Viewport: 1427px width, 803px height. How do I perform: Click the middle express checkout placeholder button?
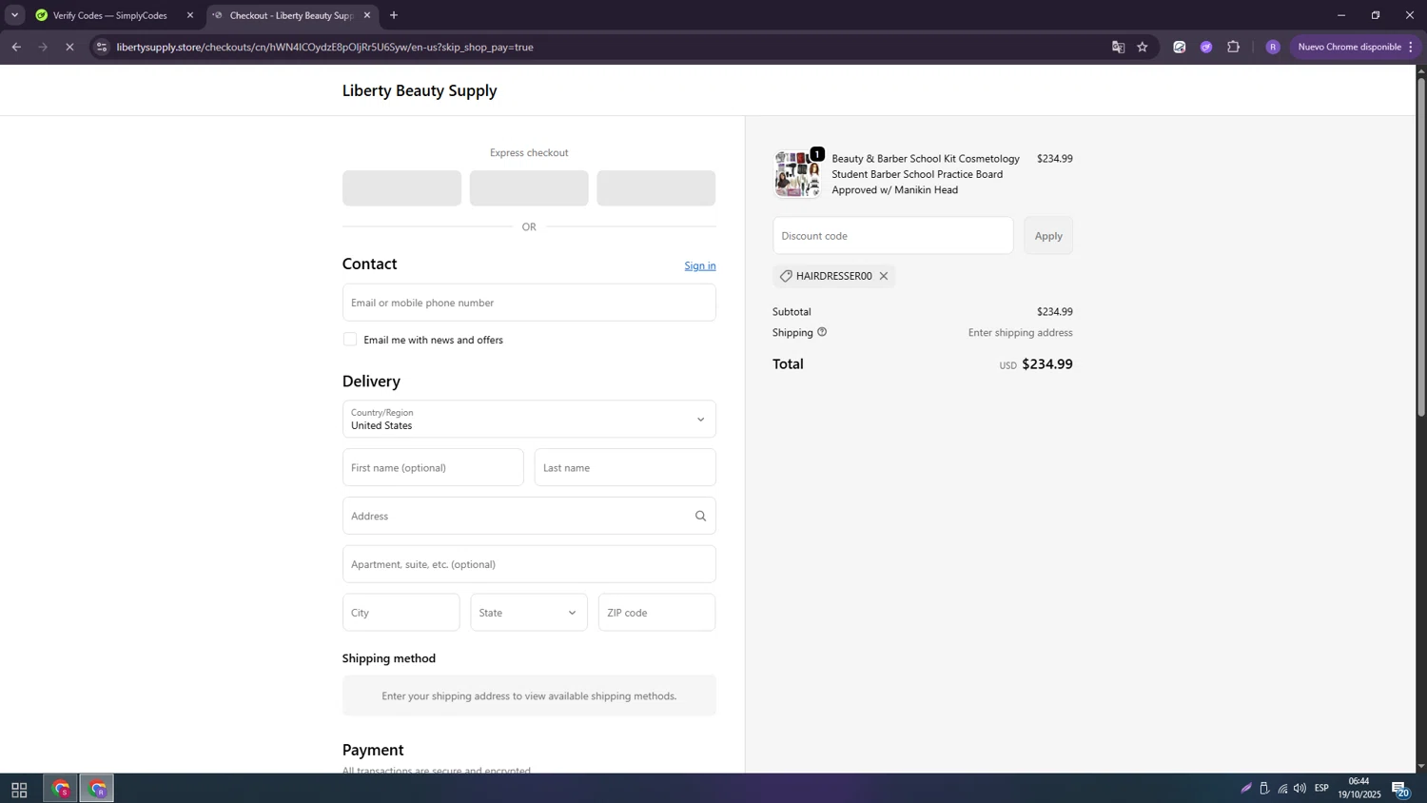(529, 188)
